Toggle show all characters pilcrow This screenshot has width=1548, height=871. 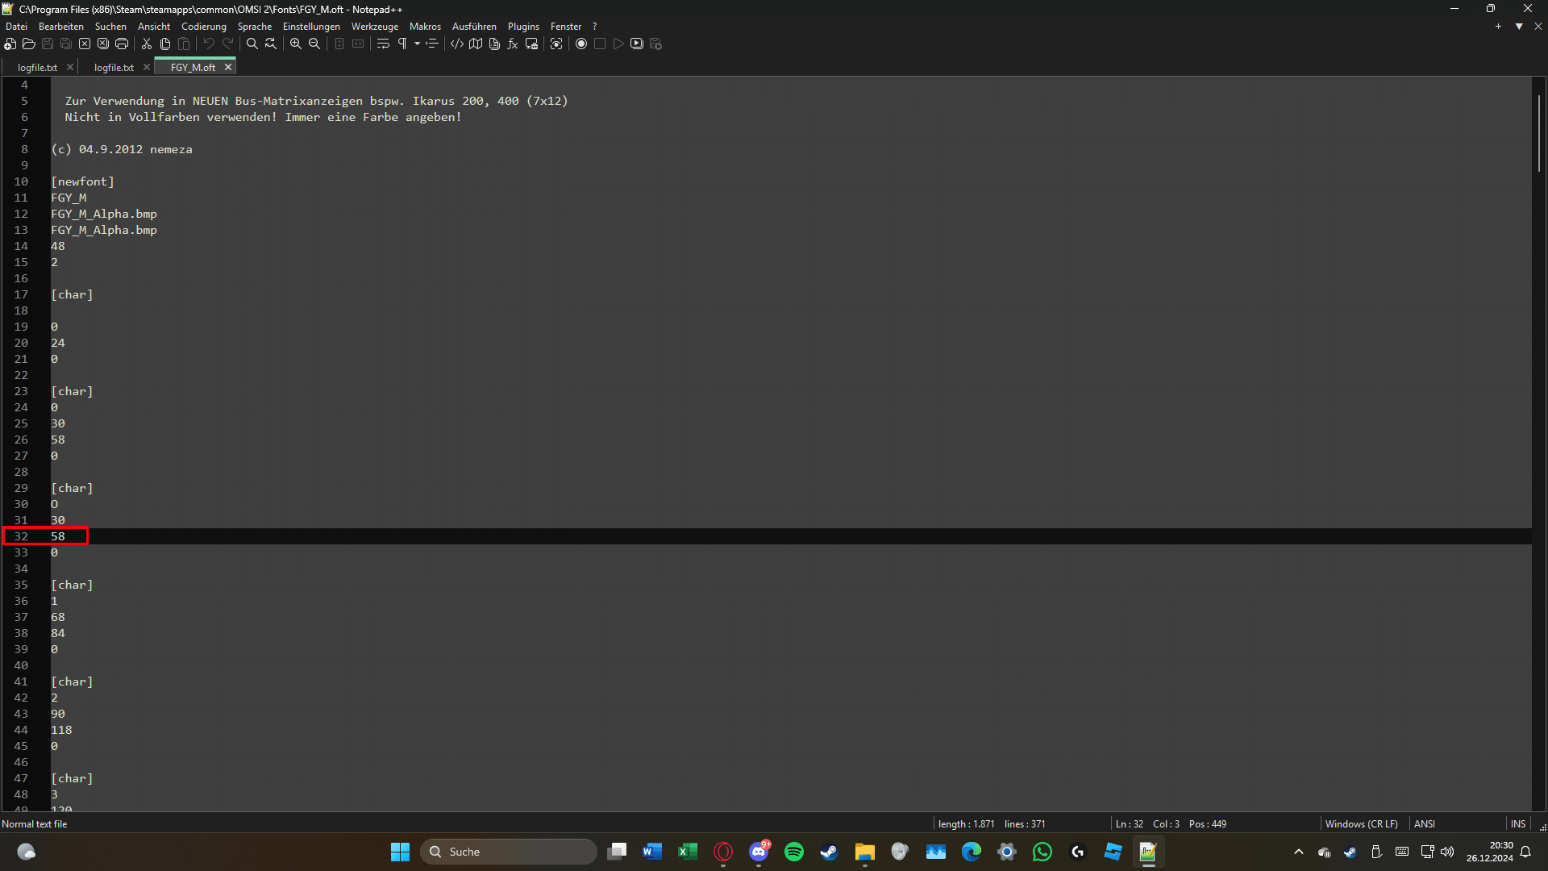point(402,44)
